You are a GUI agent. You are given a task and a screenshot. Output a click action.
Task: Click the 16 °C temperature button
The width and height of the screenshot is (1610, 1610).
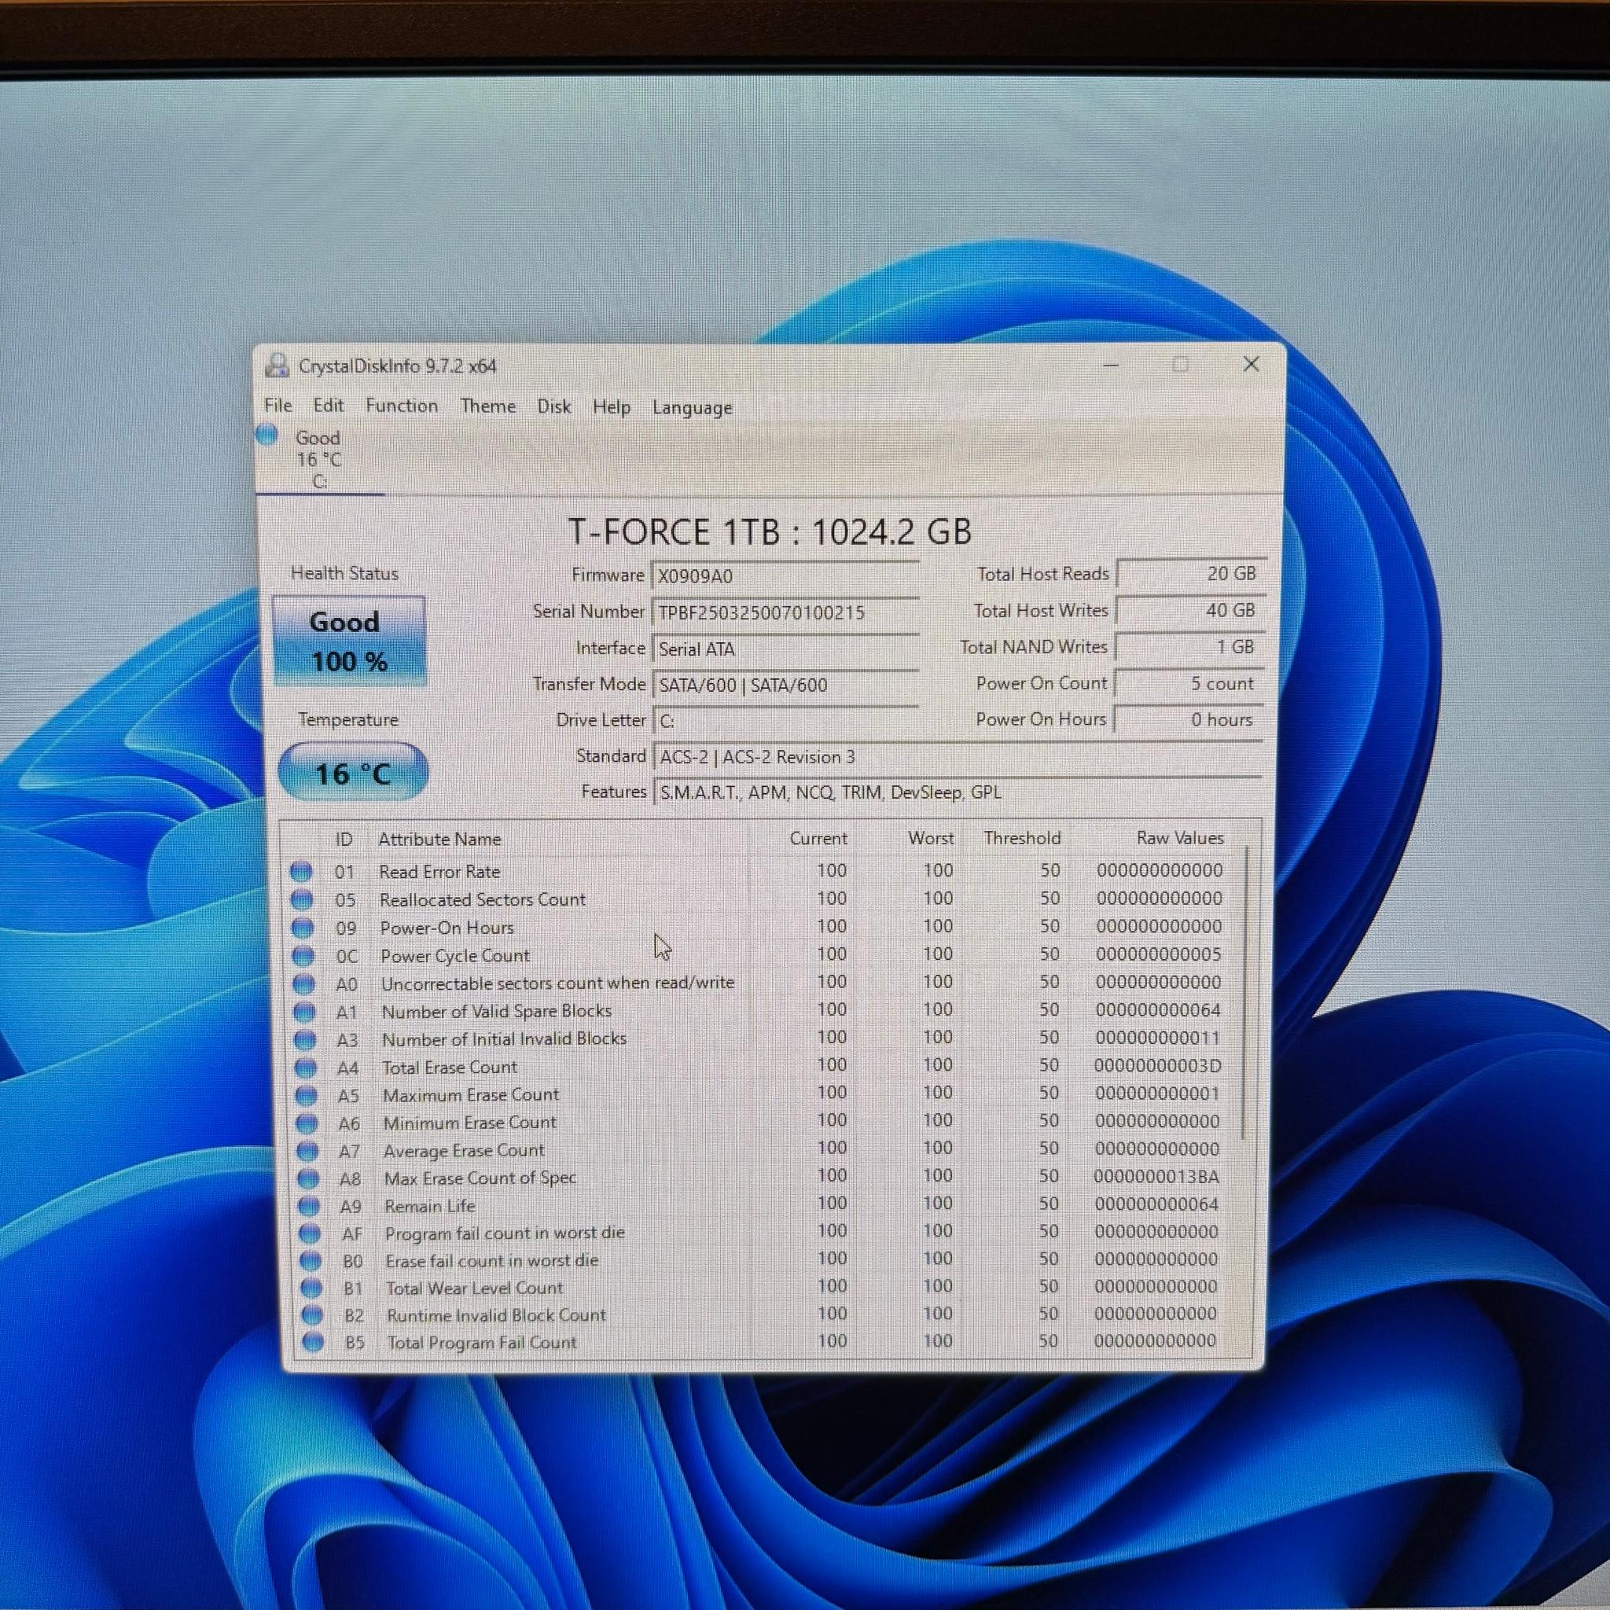[x=353, y=773]
